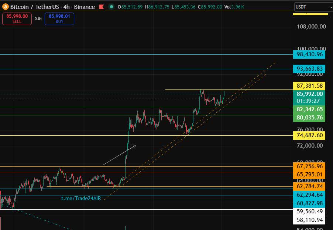Image resolution: width=333 pixels, height=230 pixels.
Task: Click the red flag icon beside Binance
Action: (x=102, y=7)
